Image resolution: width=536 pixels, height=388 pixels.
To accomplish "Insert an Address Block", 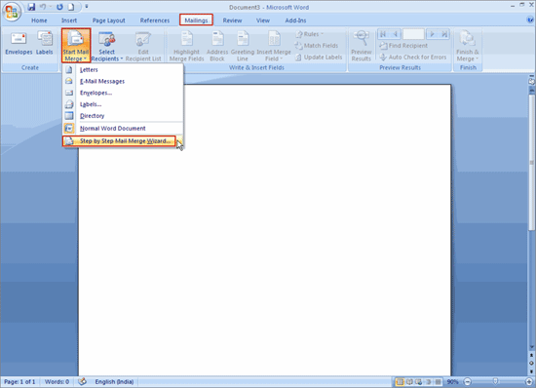I will (x=217, y=46).
